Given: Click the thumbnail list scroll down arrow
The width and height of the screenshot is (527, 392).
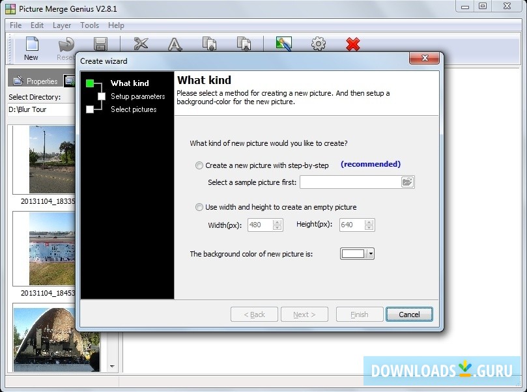Looking at the screenshot, I should pos(112,366).
